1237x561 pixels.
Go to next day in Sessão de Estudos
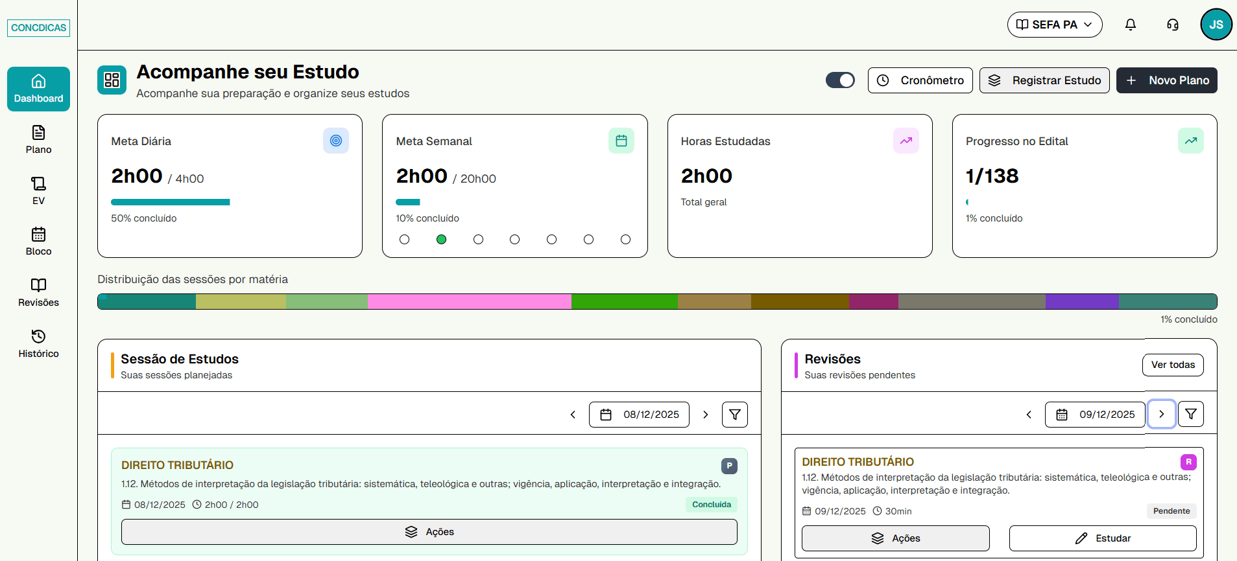click(706, 415)
